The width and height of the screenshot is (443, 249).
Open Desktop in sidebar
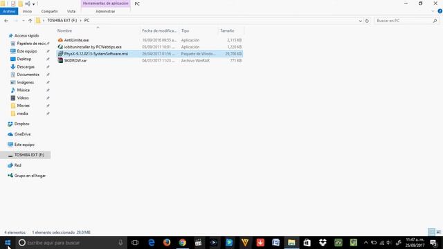(24, 59)
